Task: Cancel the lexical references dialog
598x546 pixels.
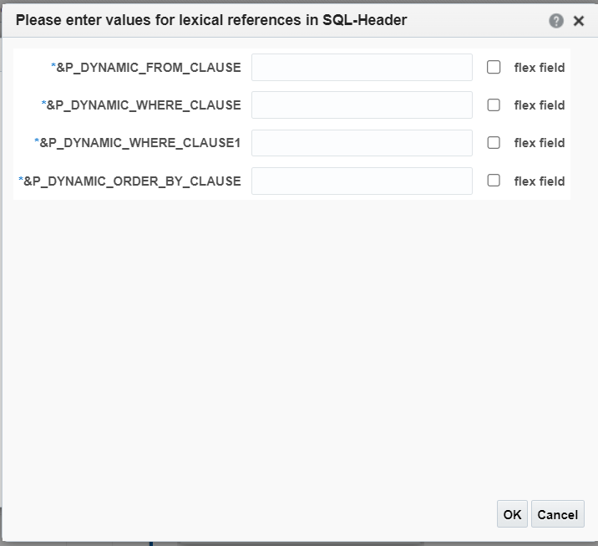Action: coord(558,514)
